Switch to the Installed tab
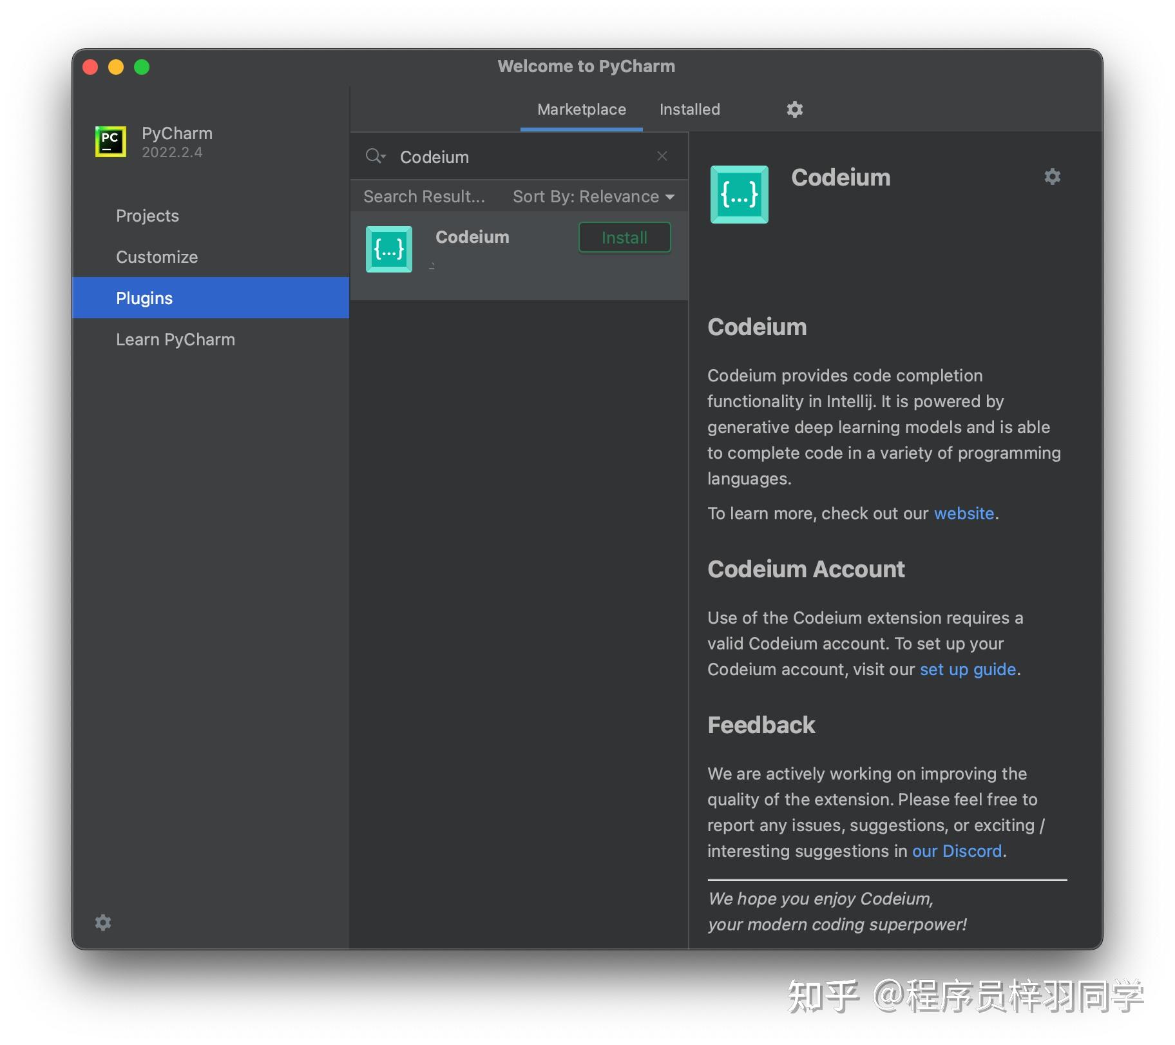Image resolution: width=1175 pixels, height=1045 pixels. click(x=689, y=110)
